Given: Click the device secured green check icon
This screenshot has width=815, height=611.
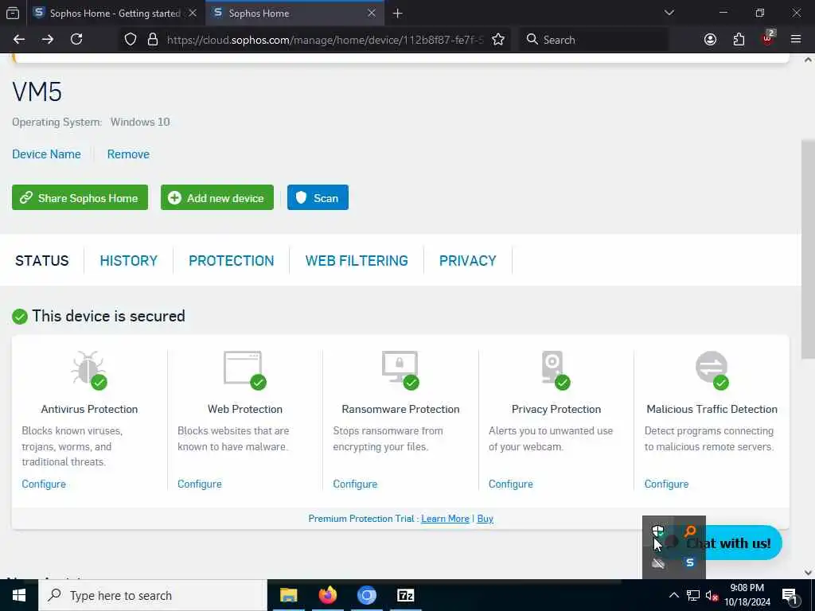Looking at the screenshot, I should pos(20,317).
